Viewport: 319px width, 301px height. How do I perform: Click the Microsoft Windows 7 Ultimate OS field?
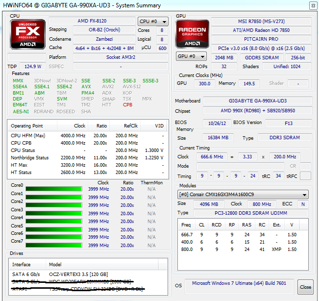(x=239, y=286)
